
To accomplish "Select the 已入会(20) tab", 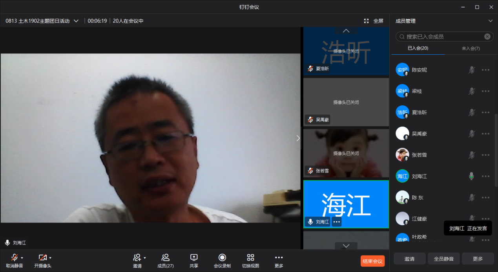I will [x=418, y=48].
